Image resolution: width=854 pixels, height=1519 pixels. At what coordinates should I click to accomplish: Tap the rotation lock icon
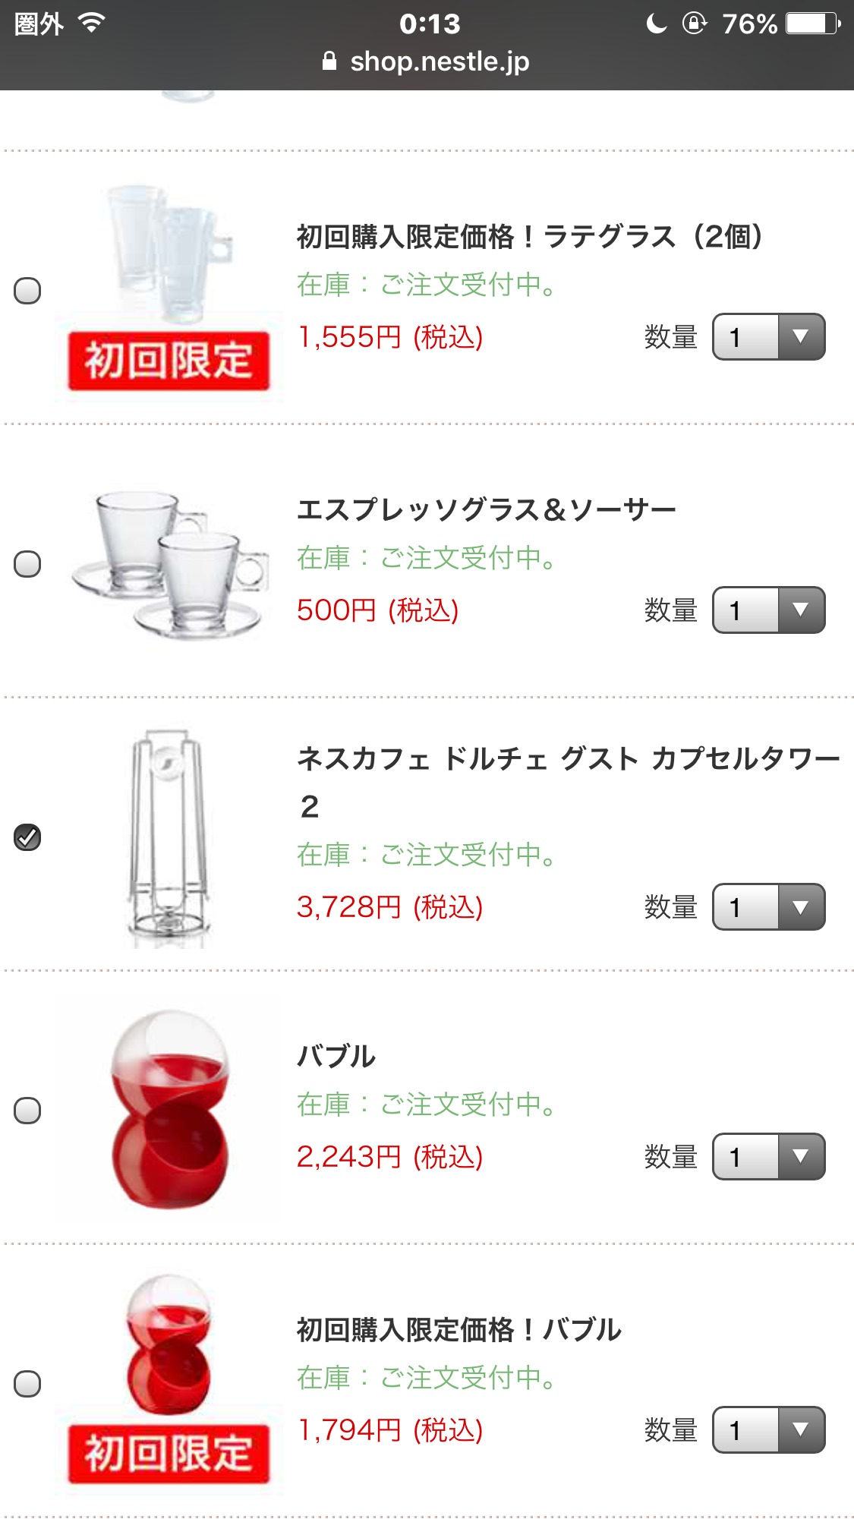[x=695, y=24]
